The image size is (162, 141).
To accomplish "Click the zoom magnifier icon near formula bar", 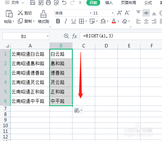I will point(67,36).
